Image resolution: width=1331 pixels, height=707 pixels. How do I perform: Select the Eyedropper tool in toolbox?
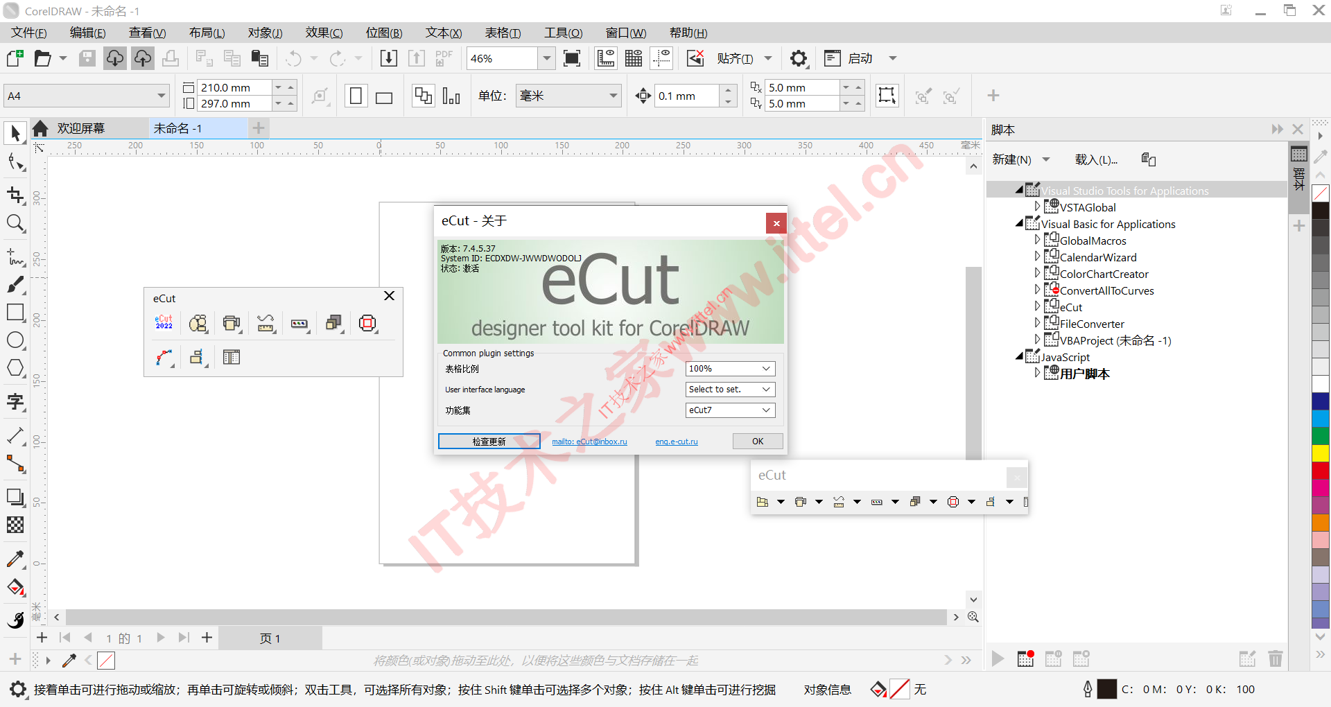coord(15,559)
